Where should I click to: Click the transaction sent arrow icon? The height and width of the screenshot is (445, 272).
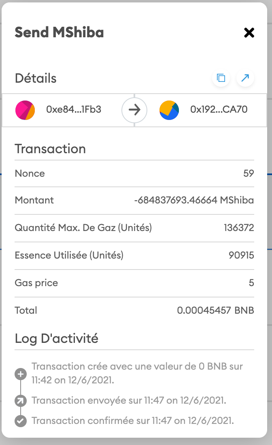[21, 401]
